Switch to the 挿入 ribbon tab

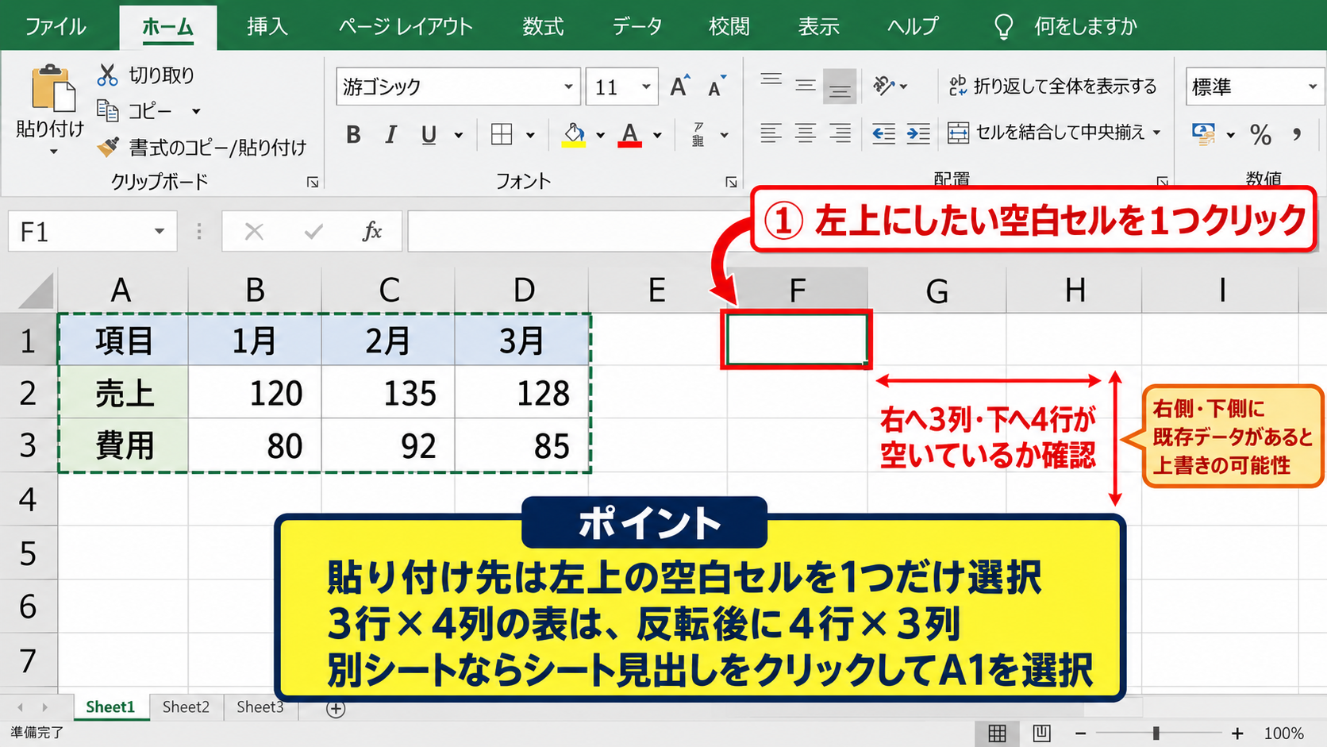(x=267, y=26)
